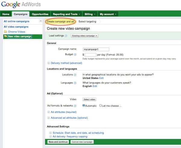Click the Save and continue button
The height and width of the screenshot is (148, 181).
(x=58, y=142)
